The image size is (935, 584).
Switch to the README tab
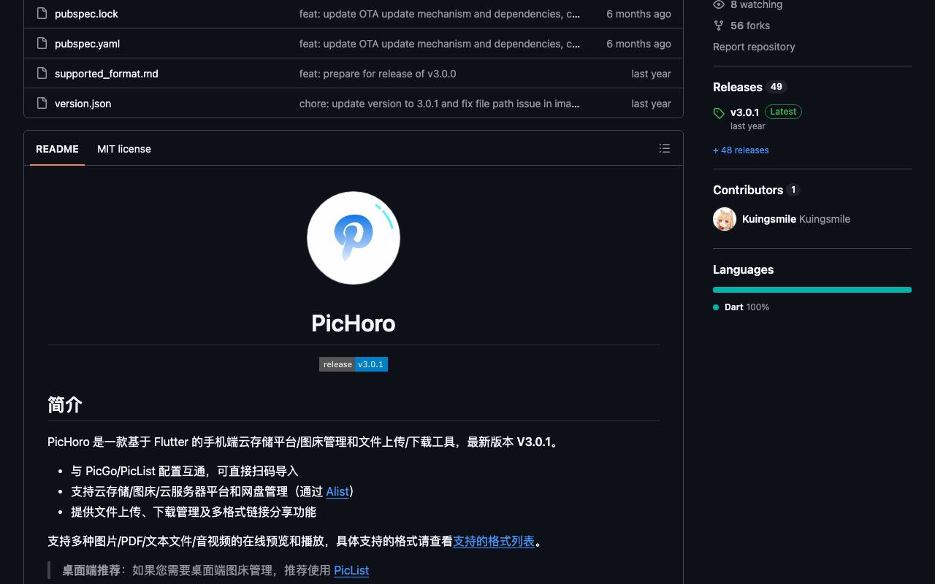[57, 149]
